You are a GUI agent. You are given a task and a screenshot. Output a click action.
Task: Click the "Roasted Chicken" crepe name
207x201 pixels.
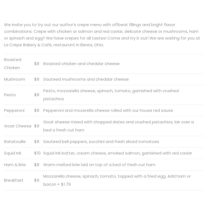click(x=13, y=64)
